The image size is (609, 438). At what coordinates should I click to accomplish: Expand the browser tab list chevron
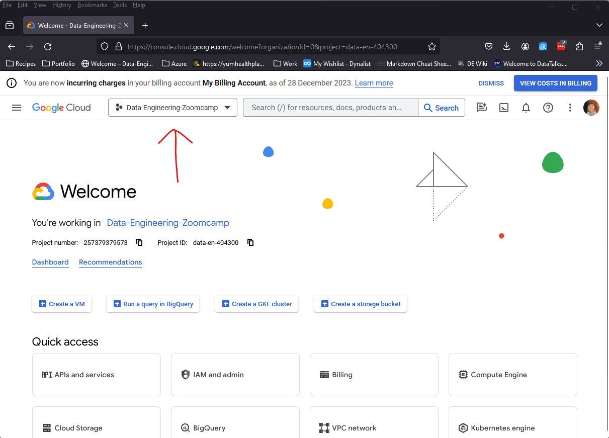pyautogui.click(x=599, y=25)
